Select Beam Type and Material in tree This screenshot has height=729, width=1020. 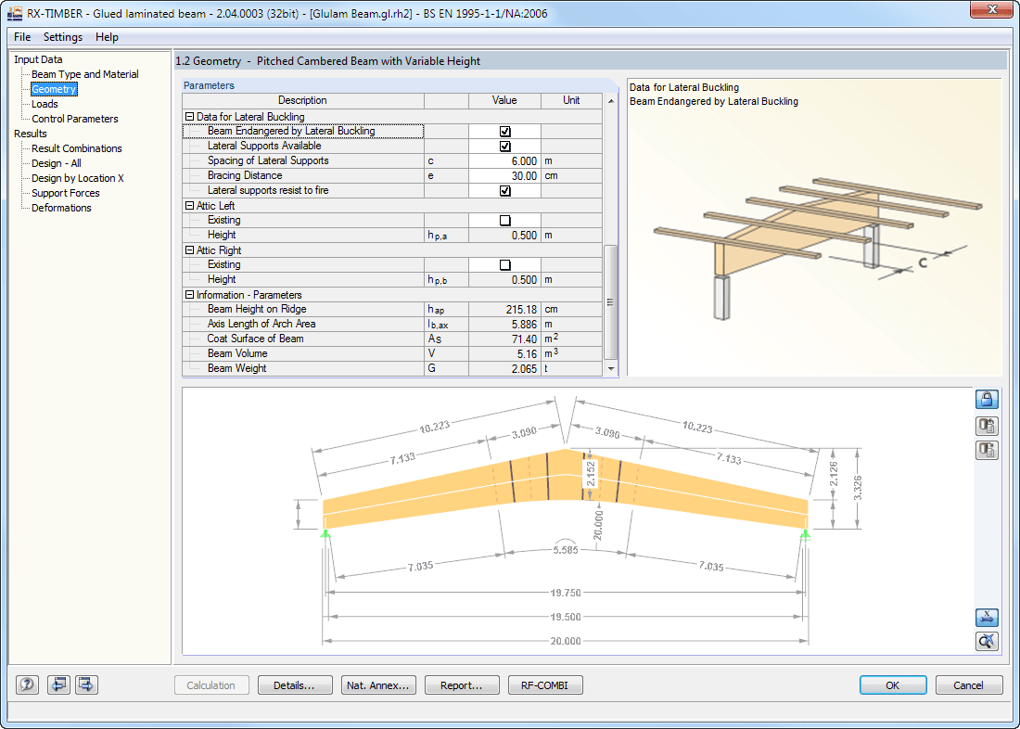pos(85,74)
